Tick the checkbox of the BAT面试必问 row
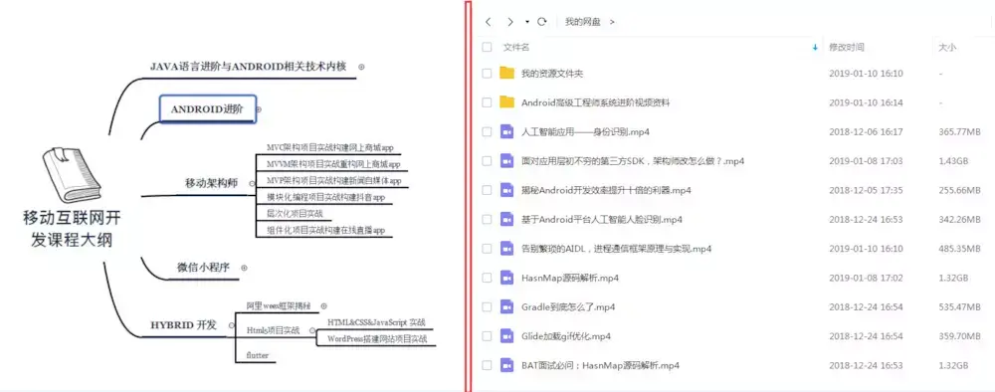Viewport: 995px width, 392px height. (487, 365)
